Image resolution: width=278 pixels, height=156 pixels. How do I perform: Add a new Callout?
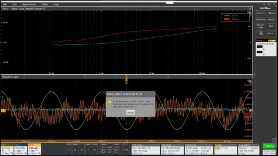271,13
